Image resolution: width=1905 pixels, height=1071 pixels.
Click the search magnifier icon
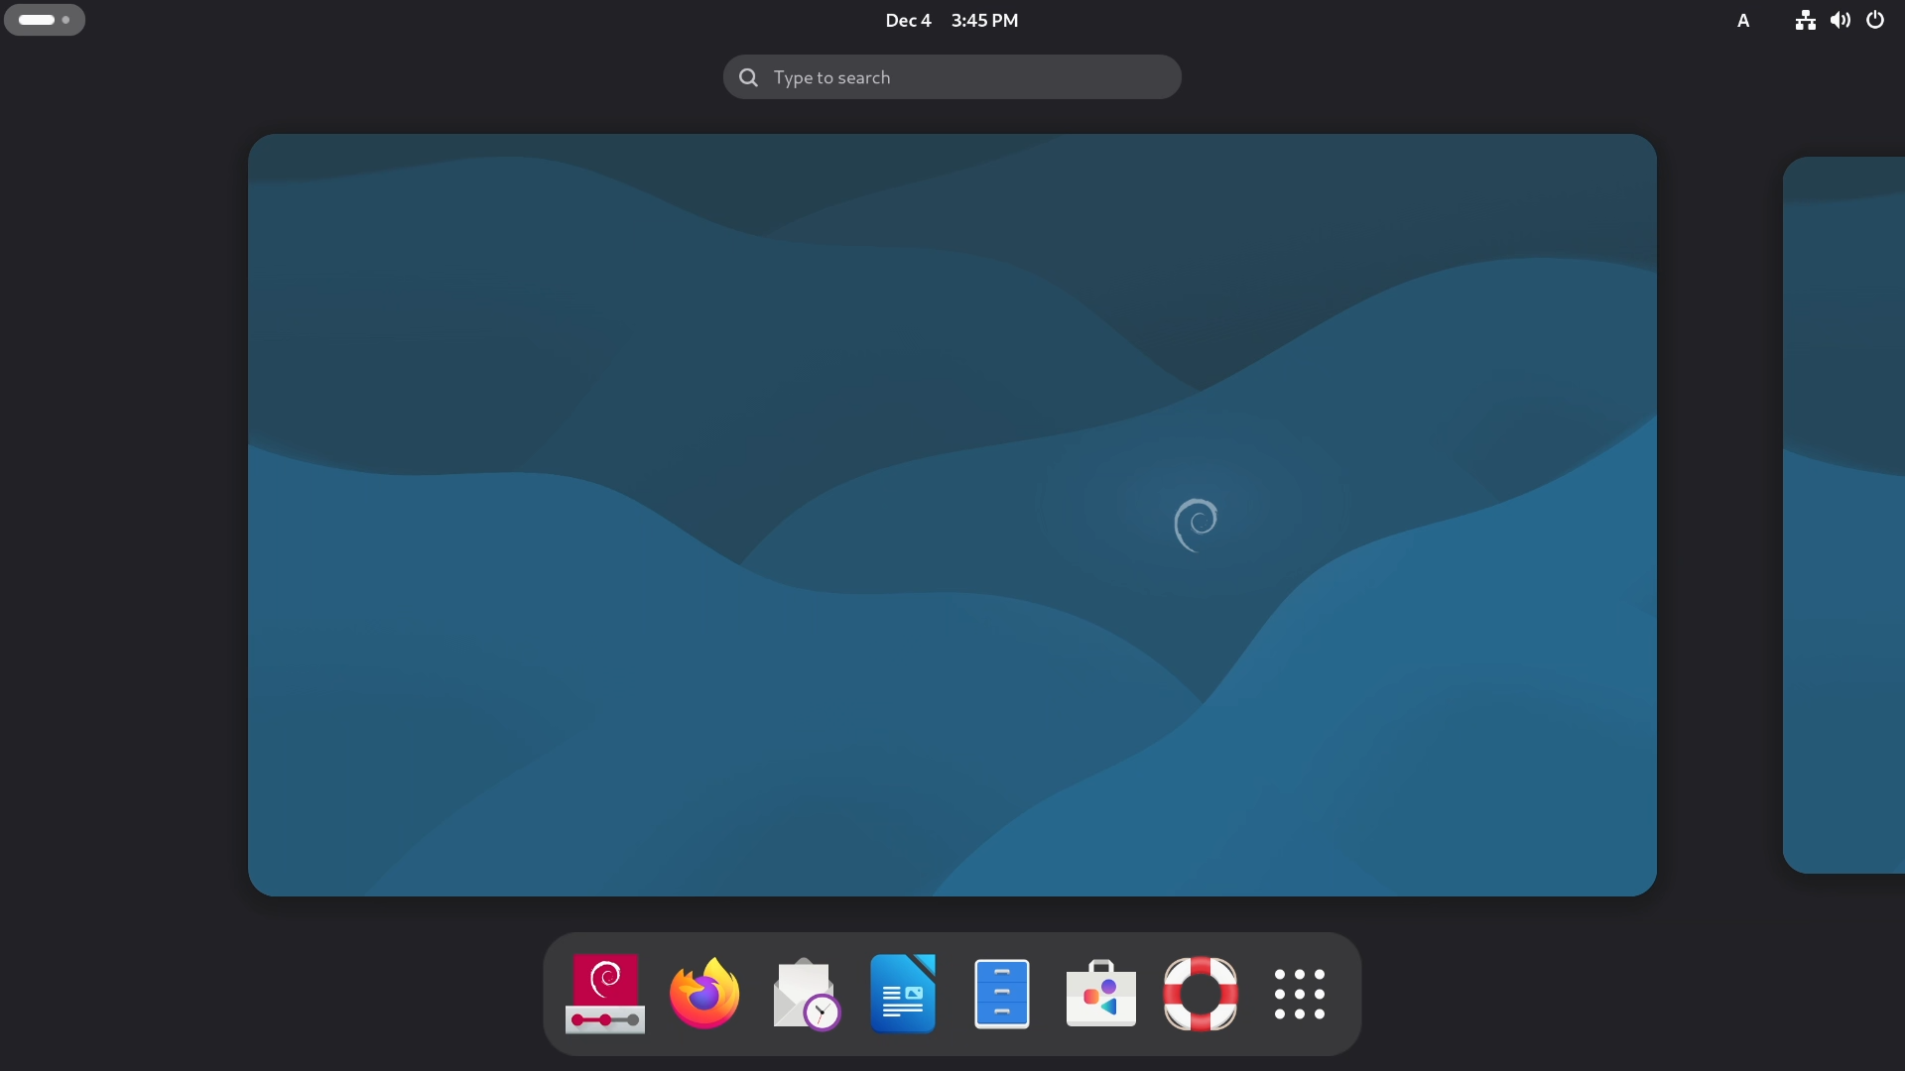point(748,76)
